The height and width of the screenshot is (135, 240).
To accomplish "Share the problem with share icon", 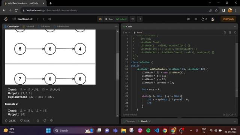I will (x=45, y=121).
